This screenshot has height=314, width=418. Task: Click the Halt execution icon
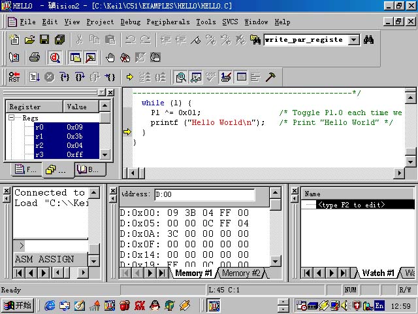pos(50,77)
